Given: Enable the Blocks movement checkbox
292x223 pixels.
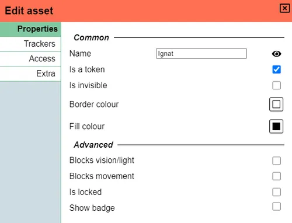Looking at the screenshot, I should point(276,176).
